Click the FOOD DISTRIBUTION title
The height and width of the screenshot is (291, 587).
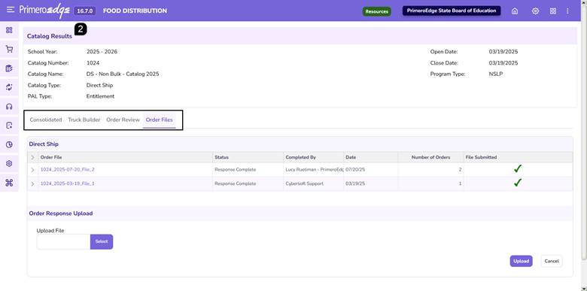[x=135, y=11]
